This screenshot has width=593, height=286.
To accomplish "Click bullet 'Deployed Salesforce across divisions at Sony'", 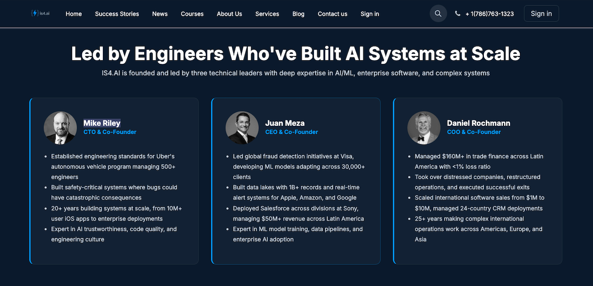I will (298, 214).
